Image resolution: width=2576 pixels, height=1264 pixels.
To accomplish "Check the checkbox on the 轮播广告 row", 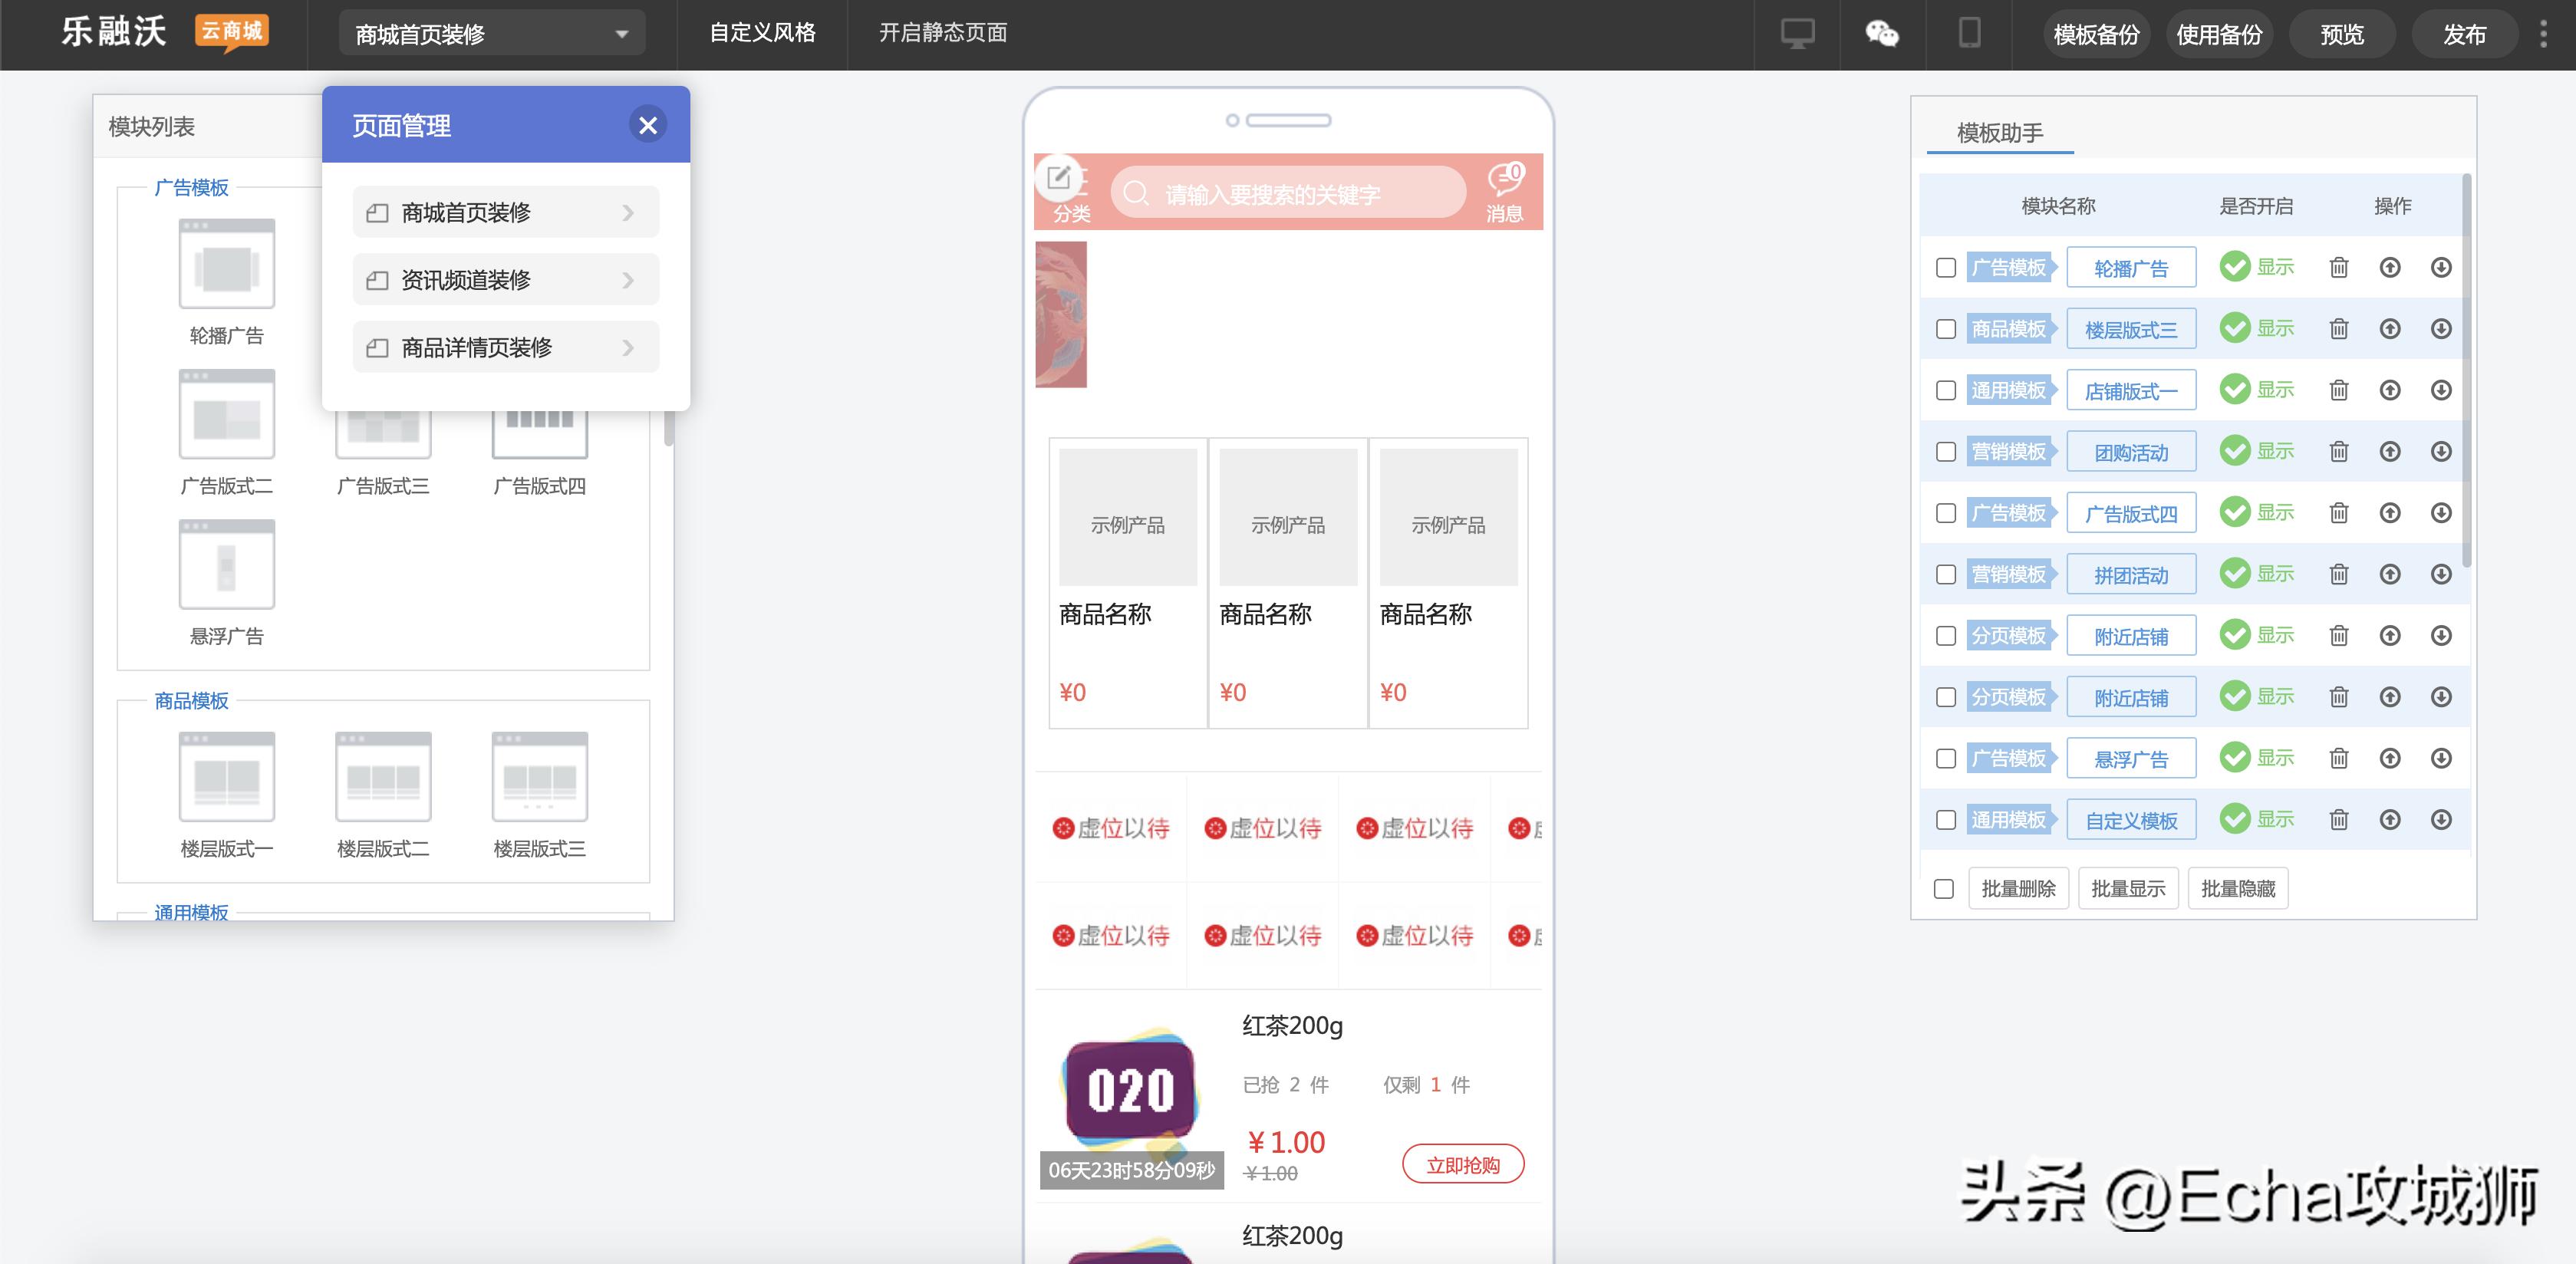I will click(1946, 267).
